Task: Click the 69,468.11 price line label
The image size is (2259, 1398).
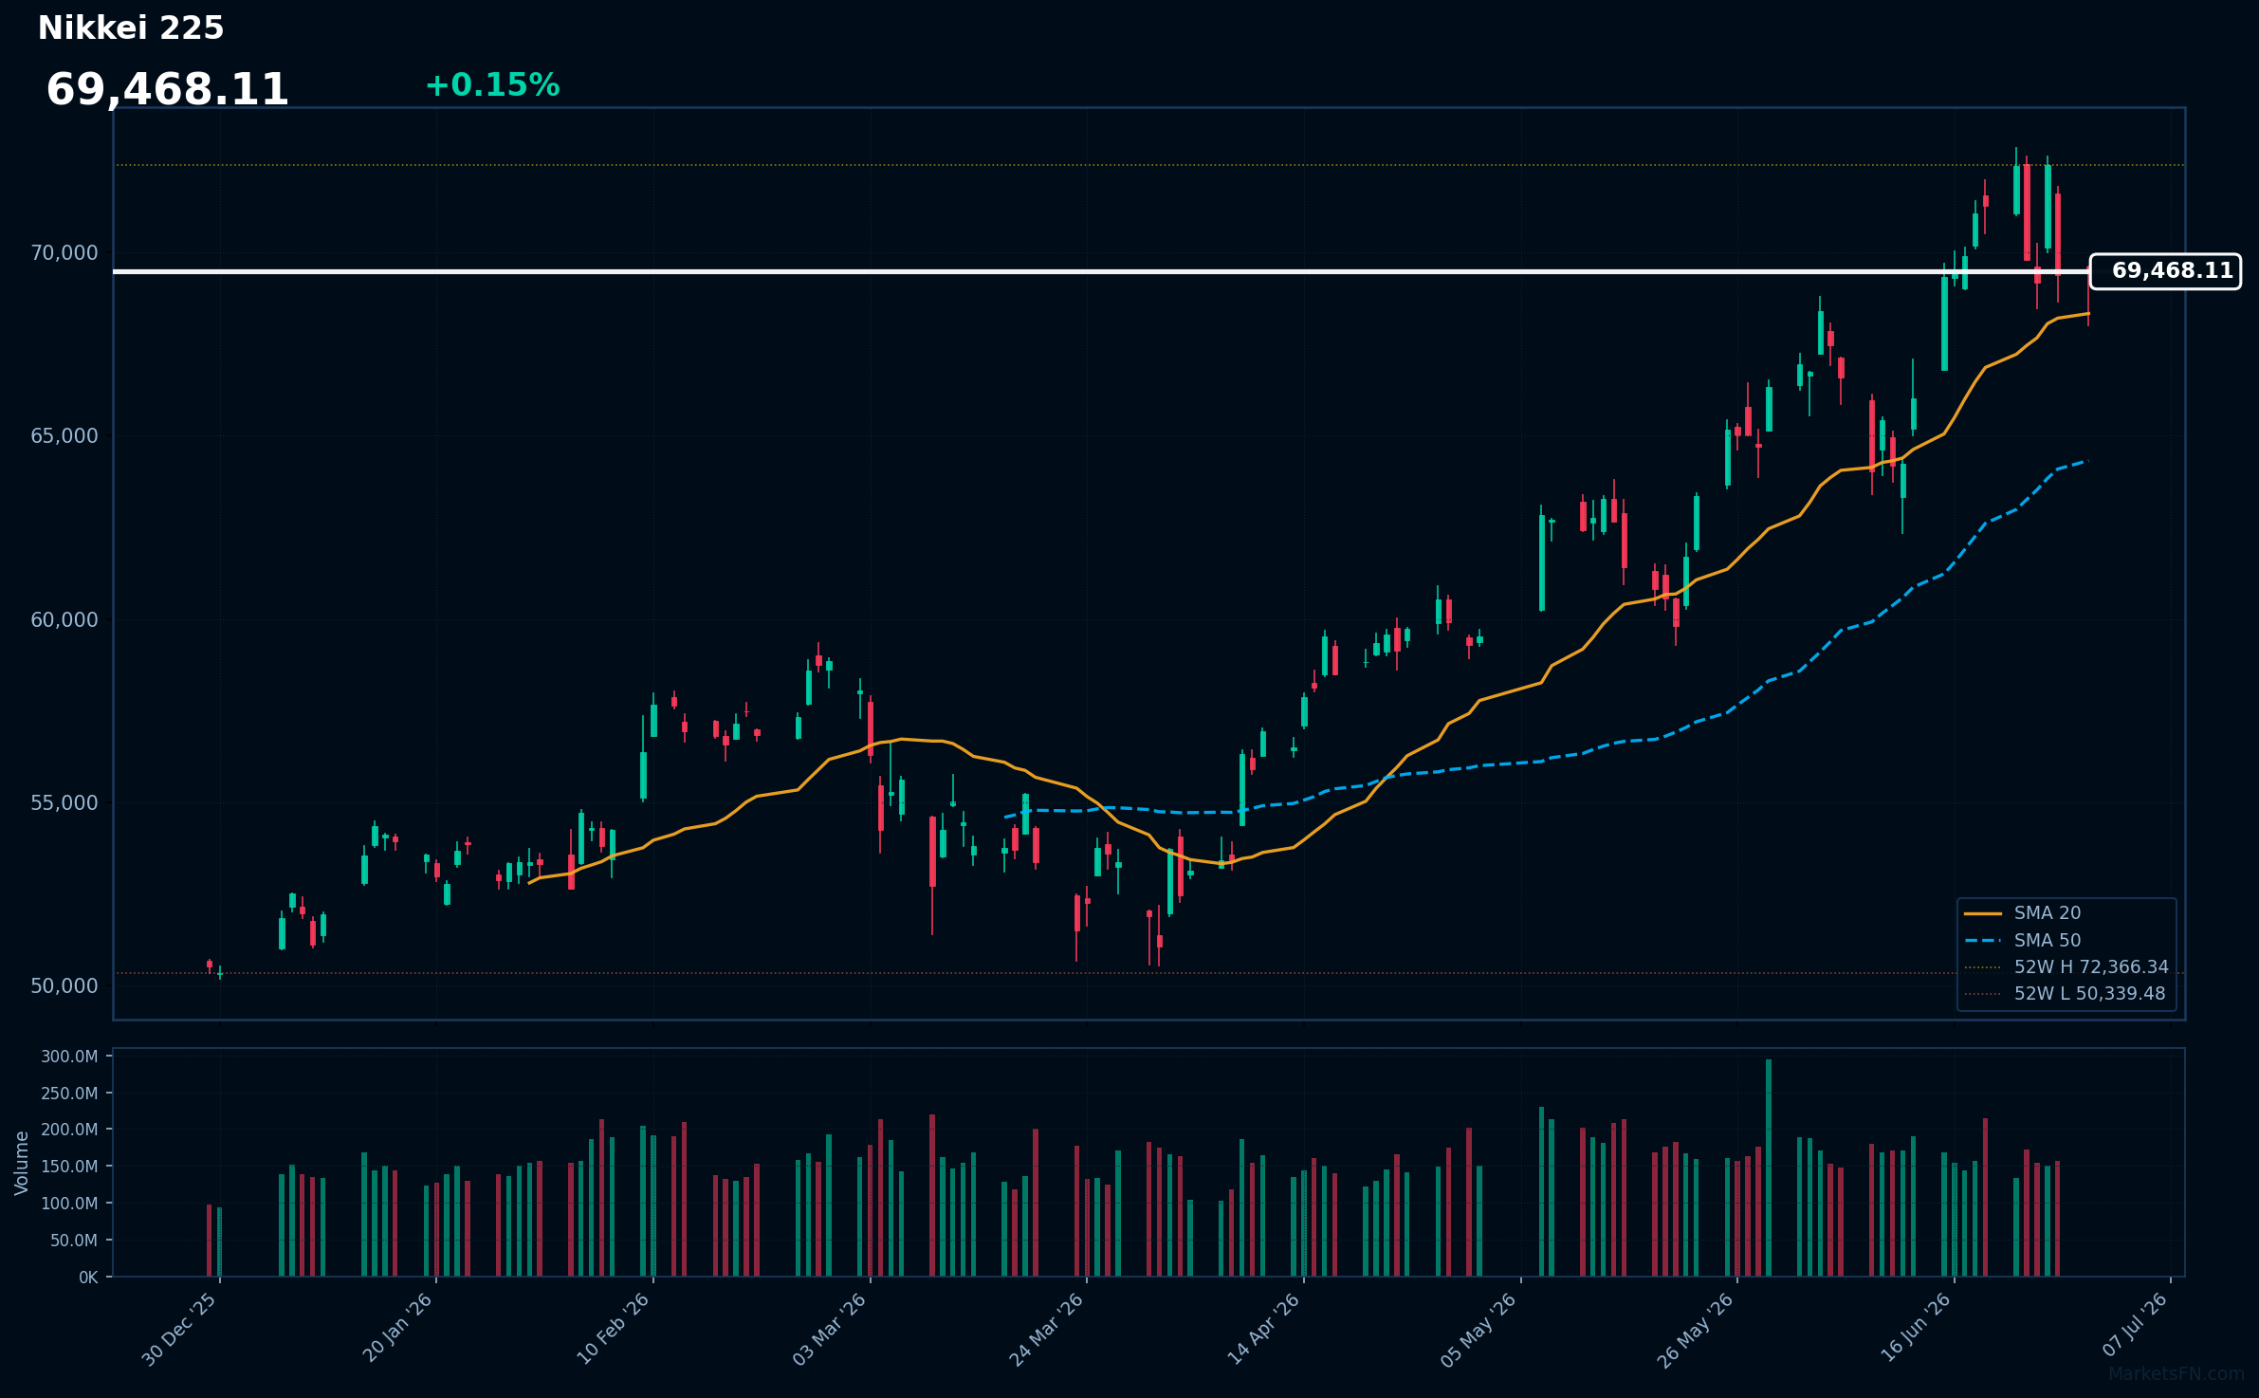Action: (2165, 271)
